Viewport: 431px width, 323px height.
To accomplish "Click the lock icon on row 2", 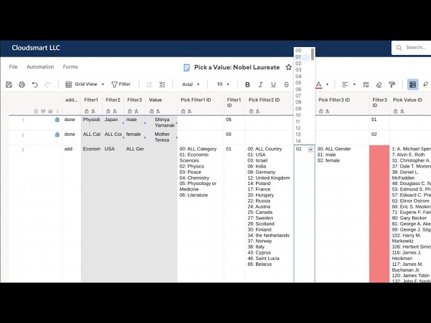I will coord(57,135).
